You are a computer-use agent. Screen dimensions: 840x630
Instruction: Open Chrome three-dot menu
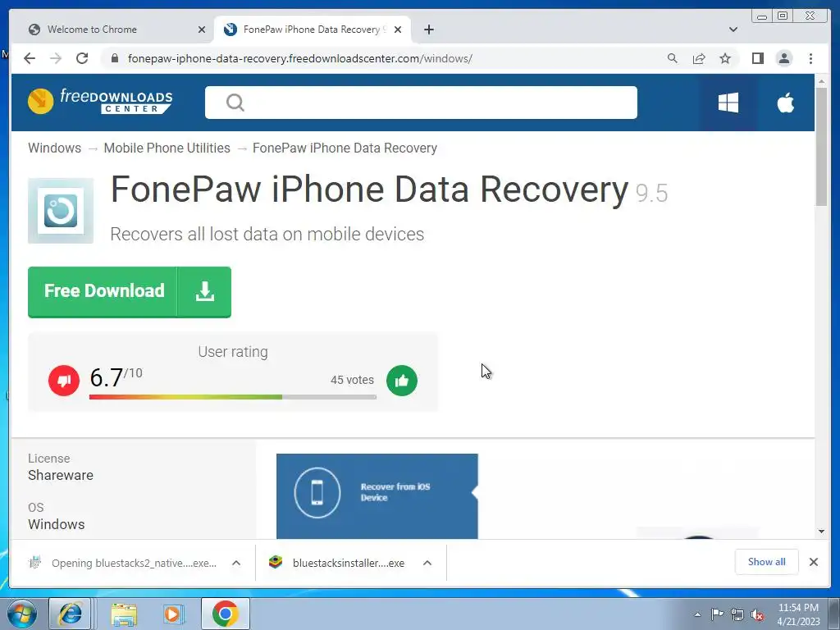810,58
